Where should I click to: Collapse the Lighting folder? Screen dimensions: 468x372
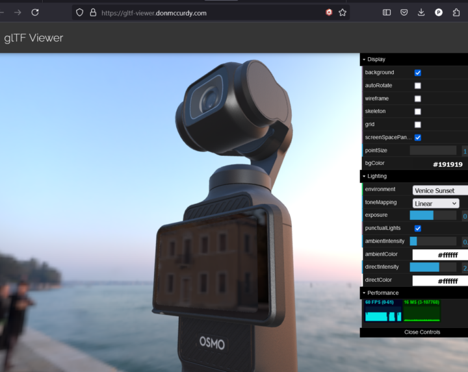pyautogui.click(x=414, y=176)
